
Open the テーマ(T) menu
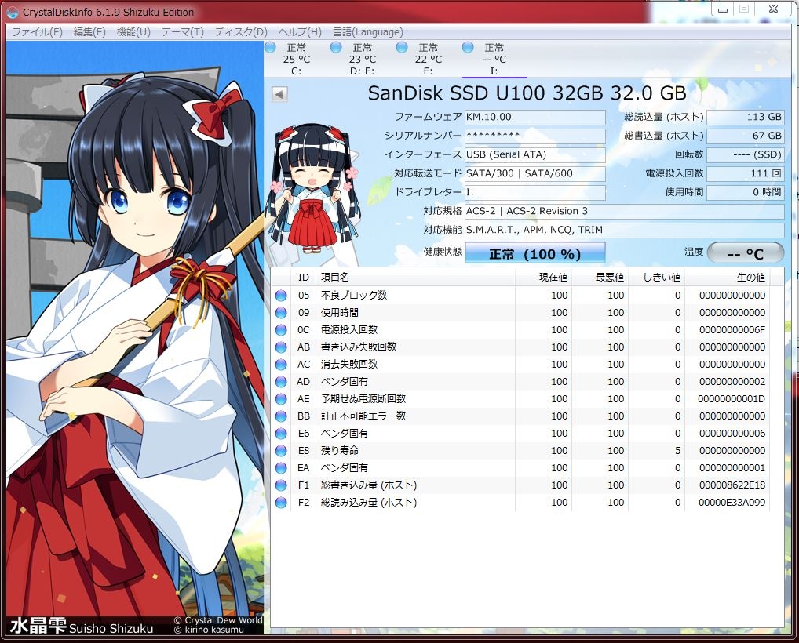(182, 32)
